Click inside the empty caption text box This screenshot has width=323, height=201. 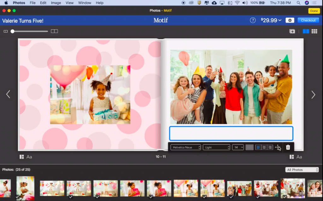pos(231,133)
